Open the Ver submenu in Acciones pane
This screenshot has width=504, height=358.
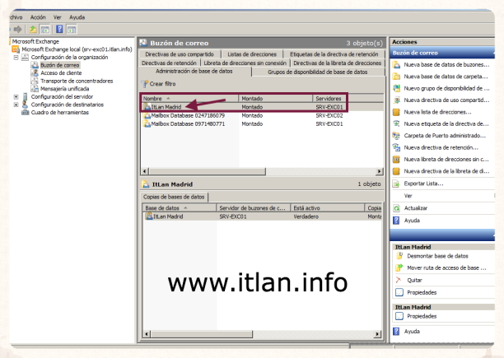(408, 196)
